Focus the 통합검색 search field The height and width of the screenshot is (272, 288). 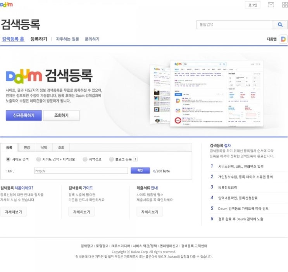pyautogui.click(x=235, y=24)
